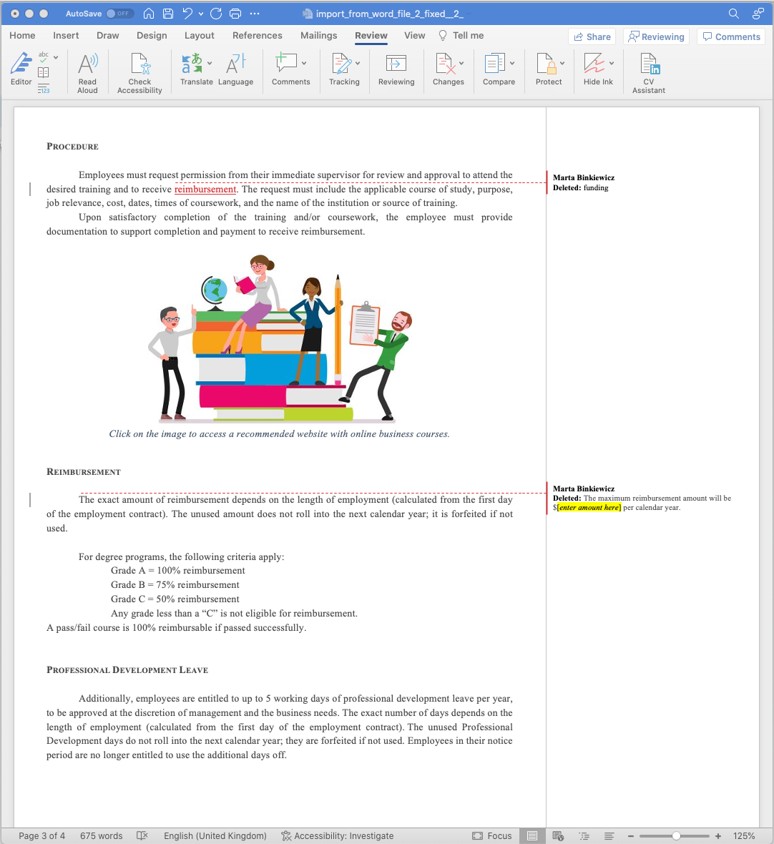Open the Editor pane
This screenshot has height=844, width=774.
pos(21,68)
